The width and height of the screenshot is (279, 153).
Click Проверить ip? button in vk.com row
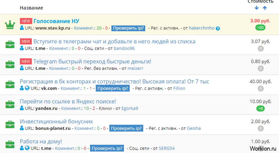pos(113,88)
